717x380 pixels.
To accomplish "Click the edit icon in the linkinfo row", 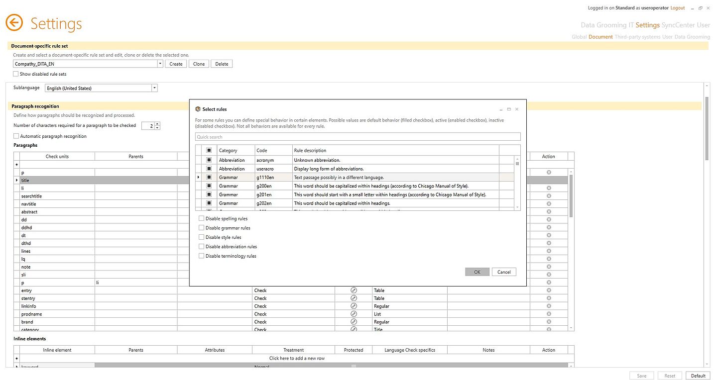I will click(354, 306).
